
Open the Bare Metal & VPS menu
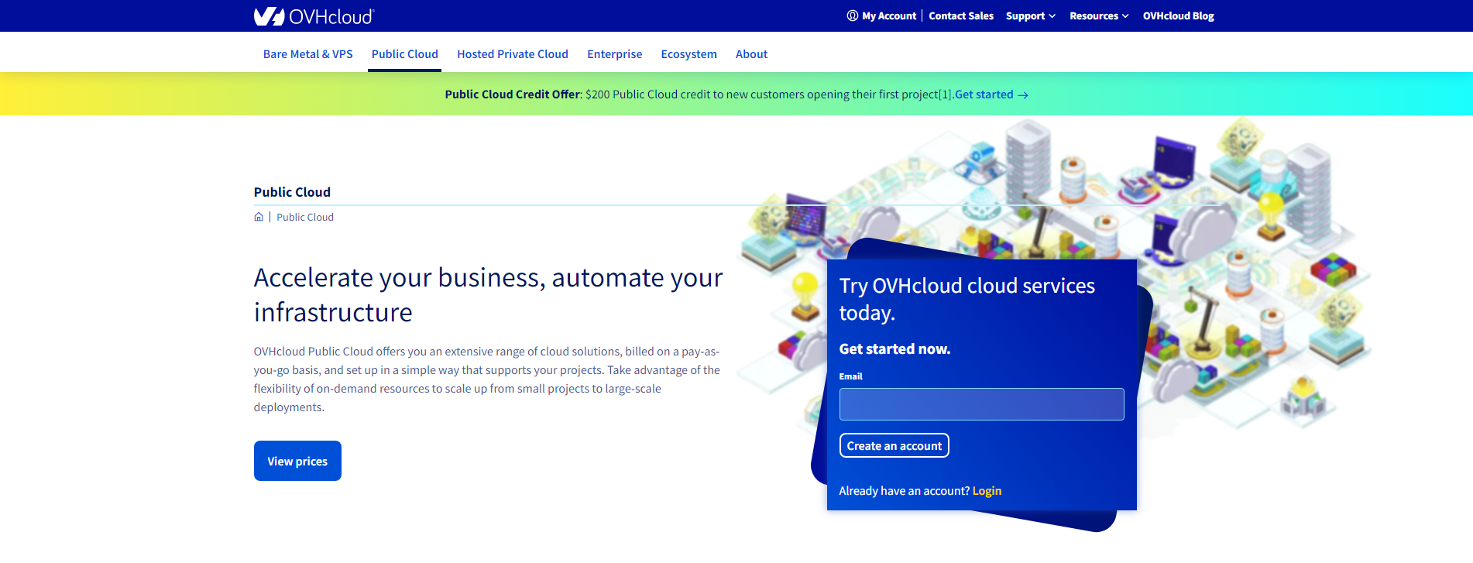point(307,54)
